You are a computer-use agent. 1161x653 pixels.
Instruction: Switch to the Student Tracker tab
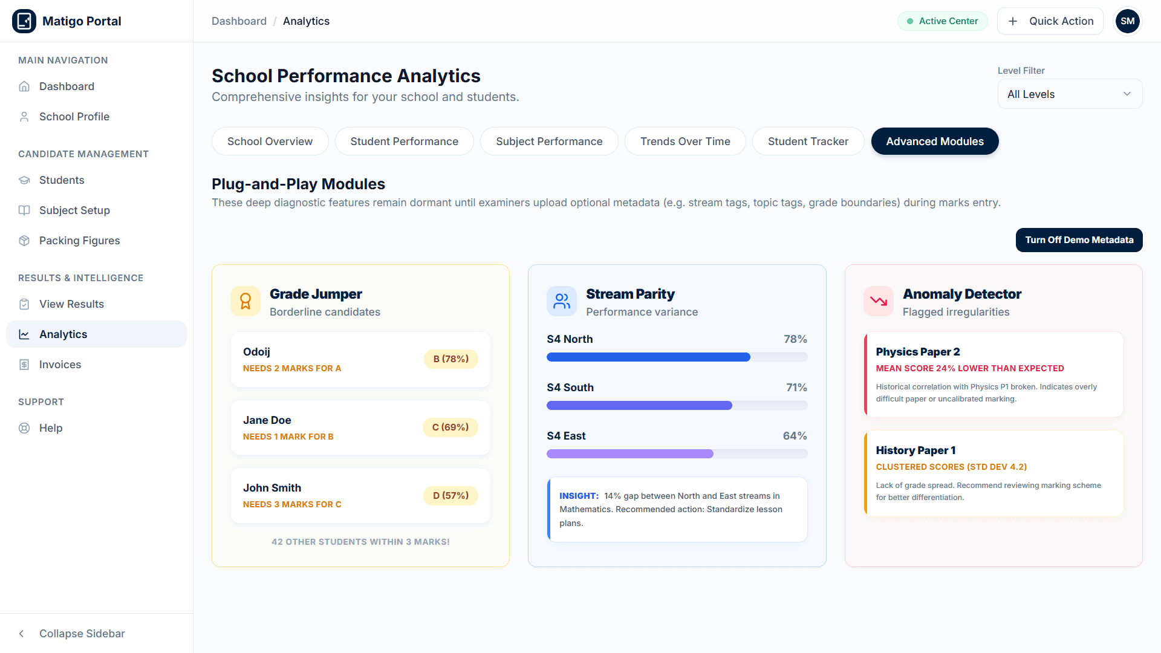(808, 141)
